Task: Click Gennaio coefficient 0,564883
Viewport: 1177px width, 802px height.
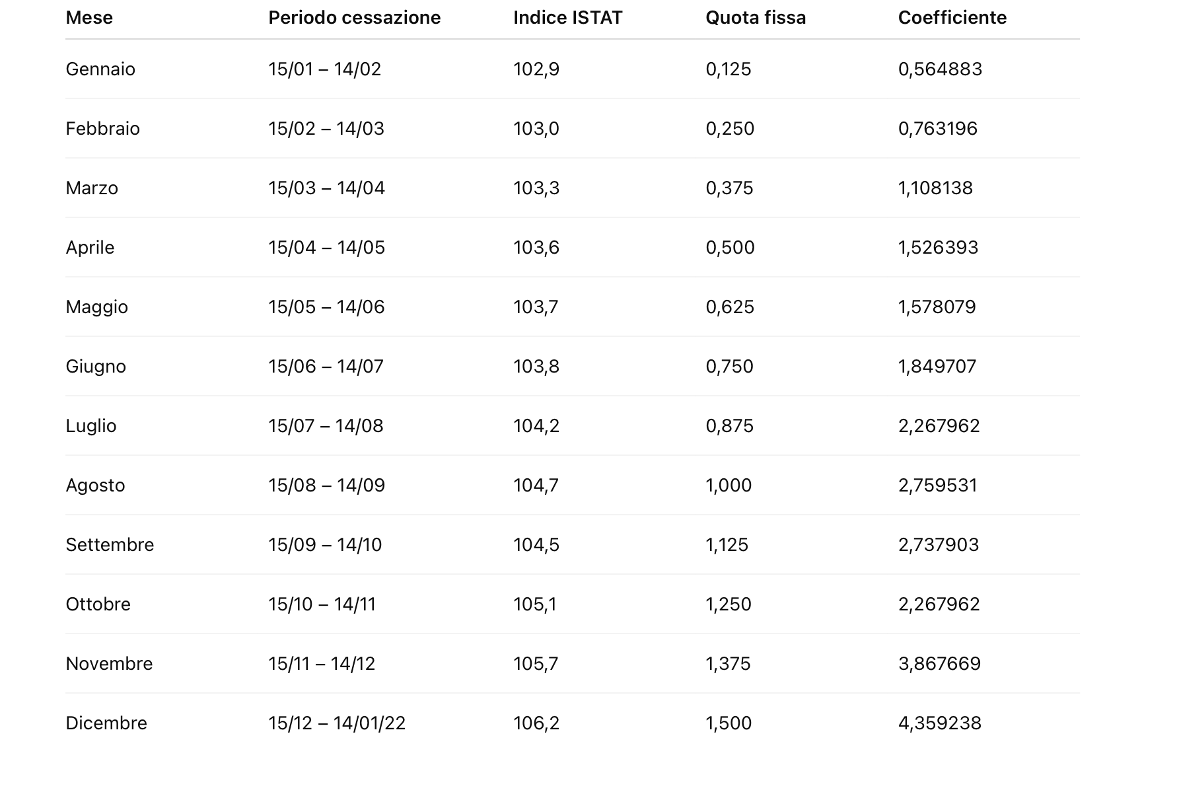Action: 940,69
